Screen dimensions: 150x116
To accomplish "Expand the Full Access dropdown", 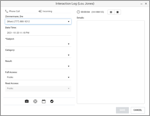I will coord(38,77).
